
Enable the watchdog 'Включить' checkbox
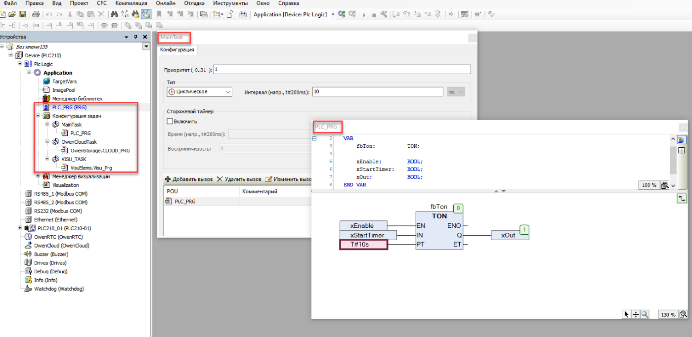click(170, 121)
